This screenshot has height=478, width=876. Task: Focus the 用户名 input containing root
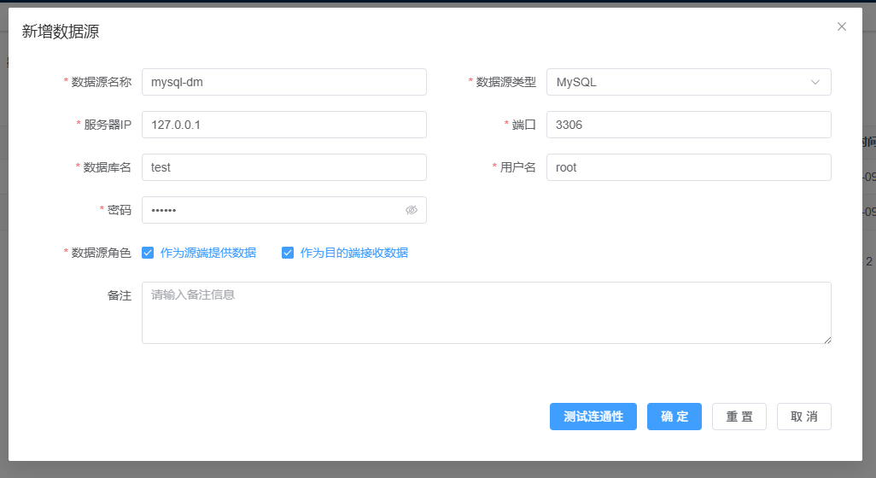(688, 167)
